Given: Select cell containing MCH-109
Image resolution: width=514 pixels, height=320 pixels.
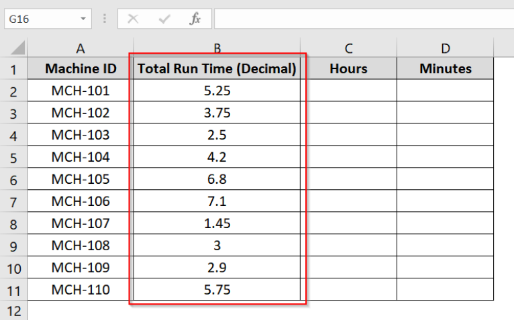Looking at the screenshot, I should click(x=81, y=268).
